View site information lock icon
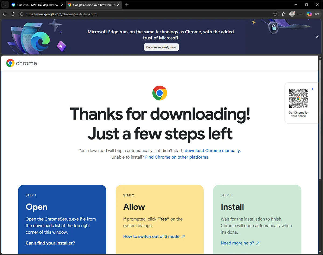The height and width of the screenshot is (255, 323). [22, 14]
